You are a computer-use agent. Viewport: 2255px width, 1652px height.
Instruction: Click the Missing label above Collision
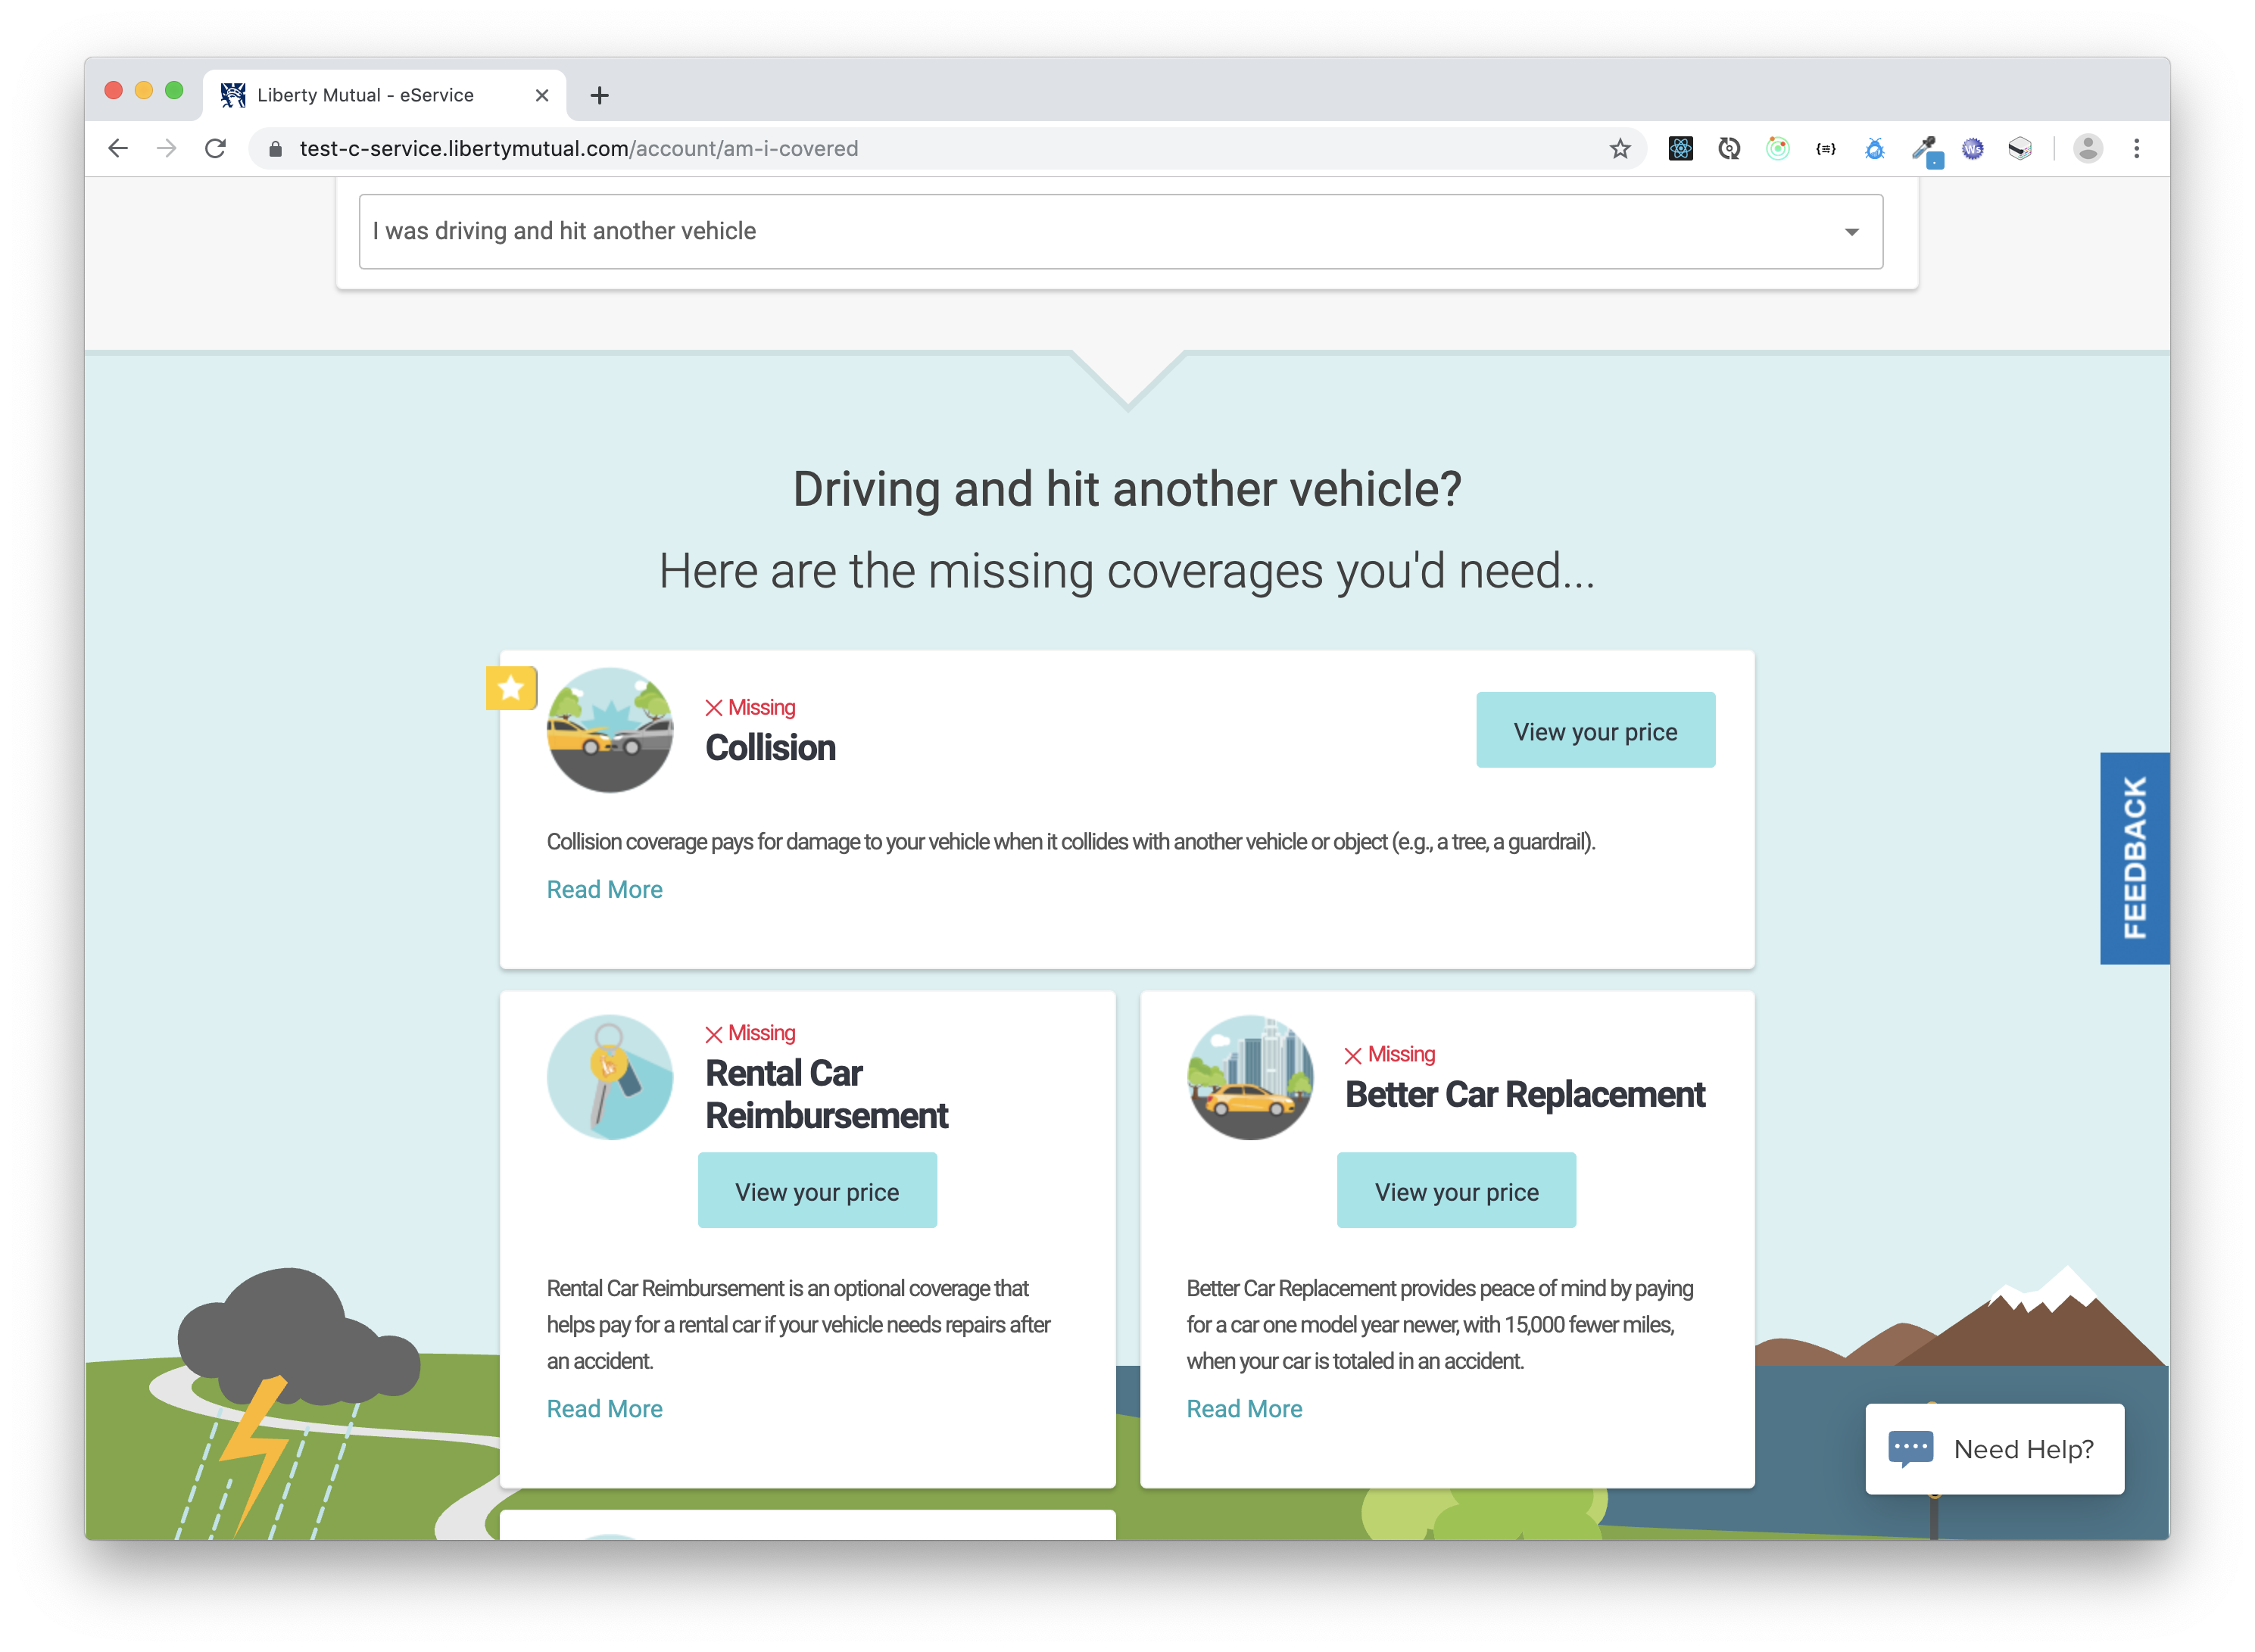pos(750,708)
